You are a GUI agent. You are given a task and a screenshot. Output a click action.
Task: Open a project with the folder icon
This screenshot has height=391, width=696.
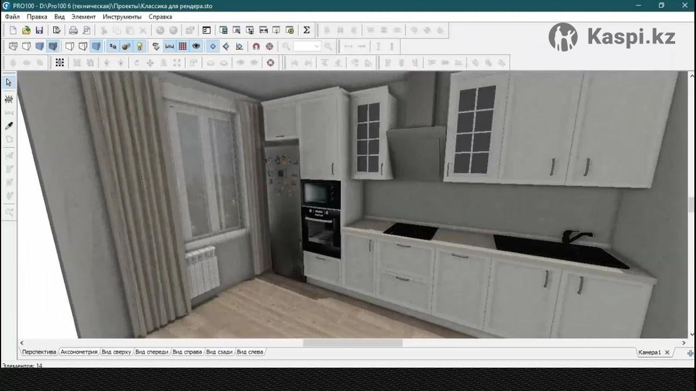point(26,30)
